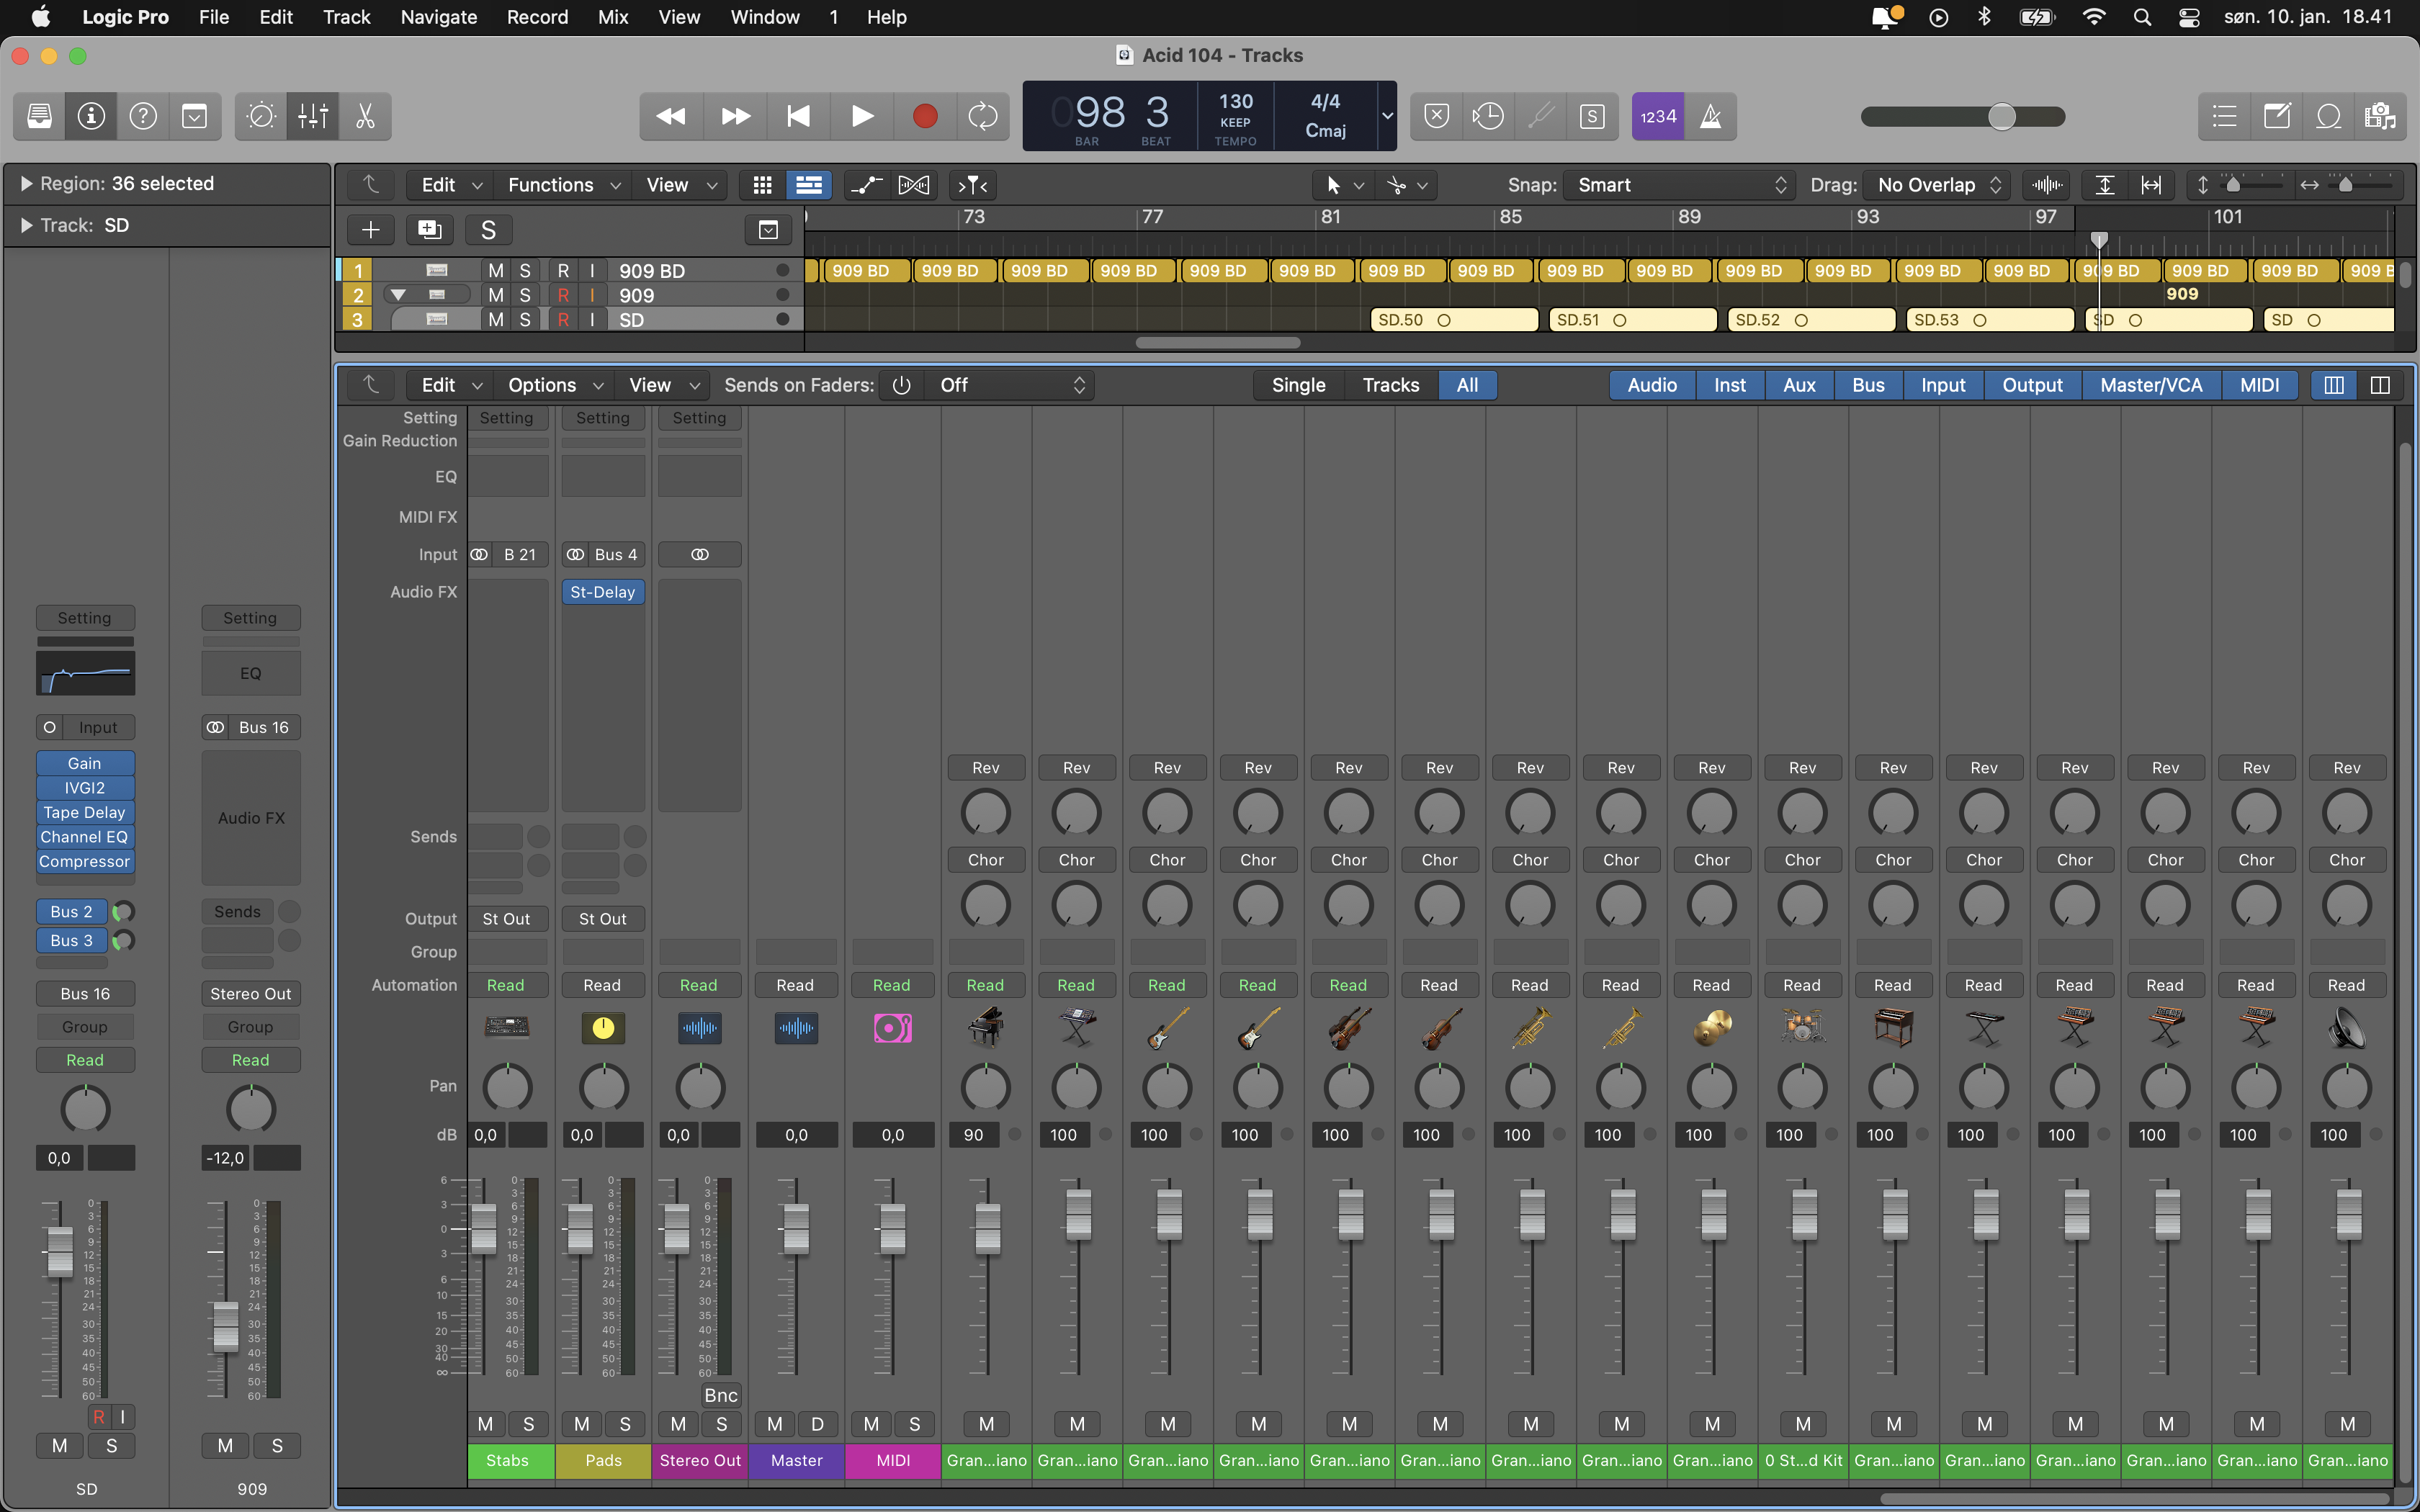The image size is (2420, 1512).
Task: Toggle the Sends on Faders power button
Action: click(x=901, y=385)
